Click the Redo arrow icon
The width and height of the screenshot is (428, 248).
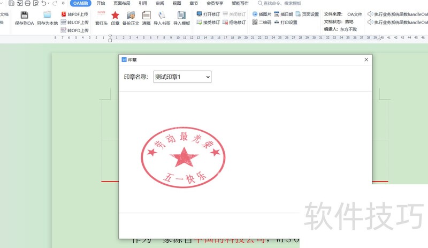55,3
